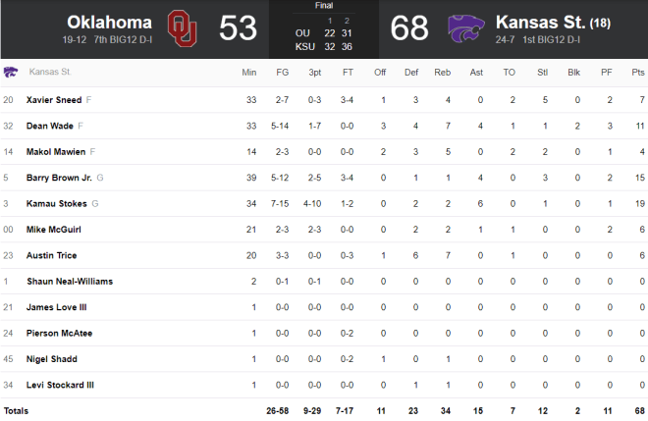Click the Pts column header

pyautogui.click(x=638, y=73)
